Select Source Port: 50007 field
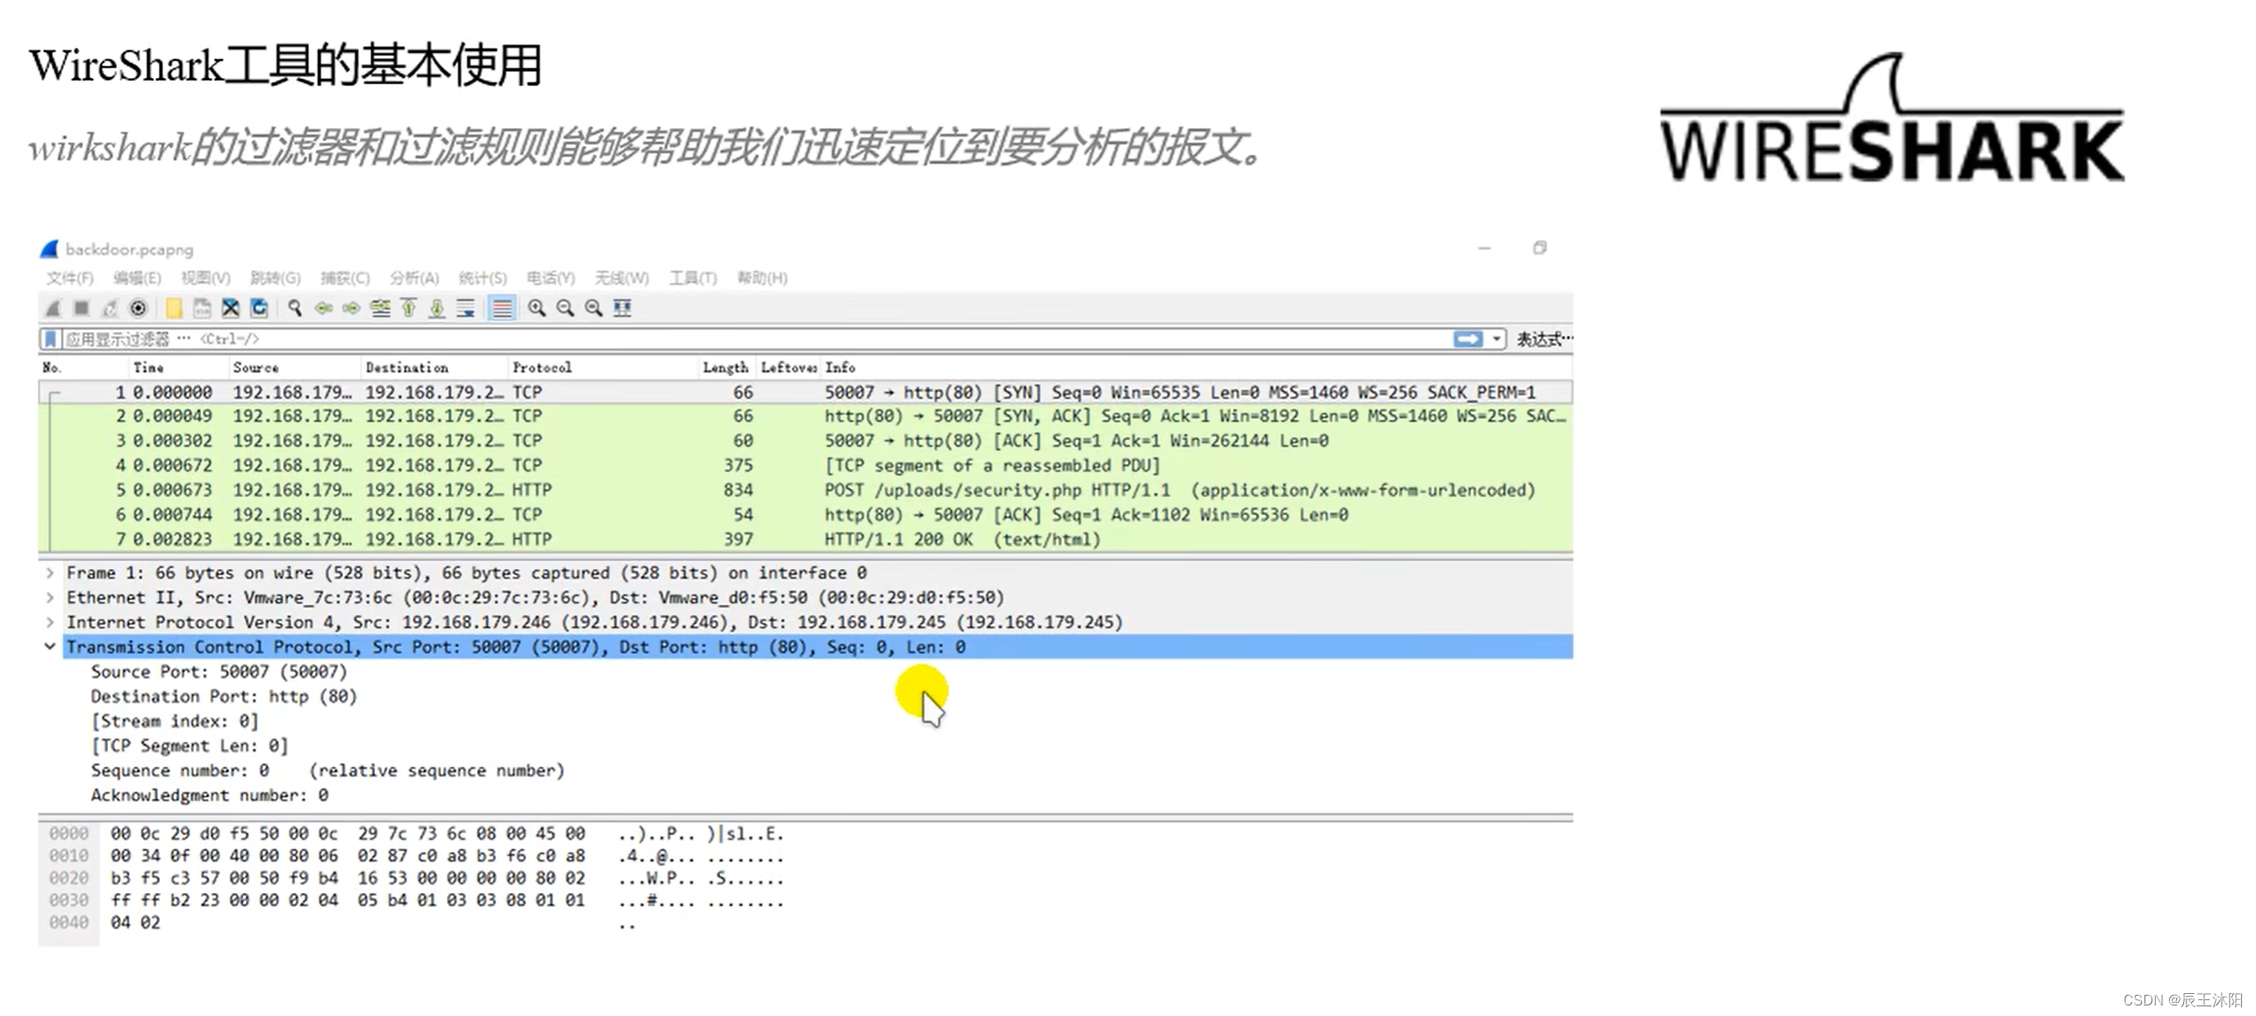Image resolution: width=2256 pixels, height=1016 pixels. click(219, 672)
